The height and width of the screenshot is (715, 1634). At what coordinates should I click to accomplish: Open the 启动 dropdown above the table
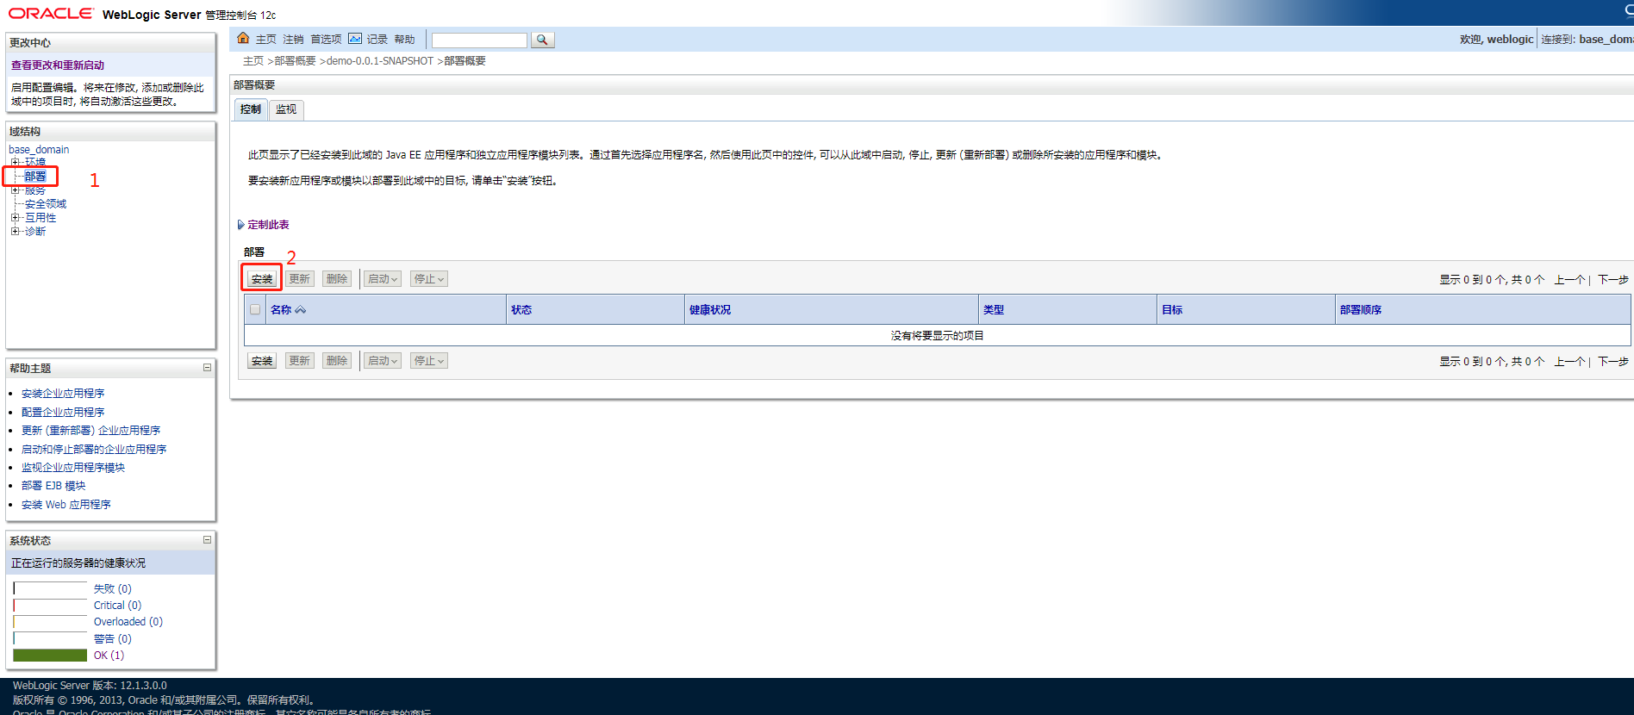click(x=383, y=279)
